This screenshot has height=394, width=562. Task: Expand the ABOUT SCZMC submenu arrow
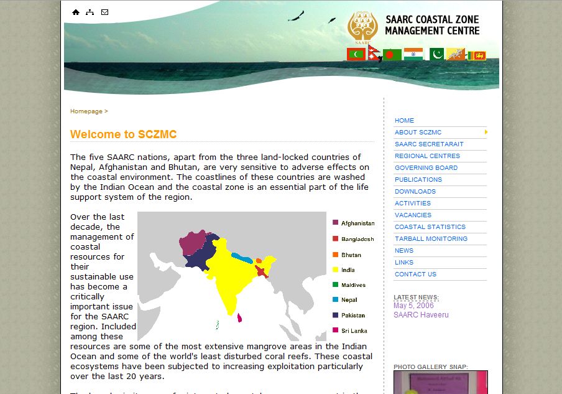pyautogui.click(x=486, y=132)
